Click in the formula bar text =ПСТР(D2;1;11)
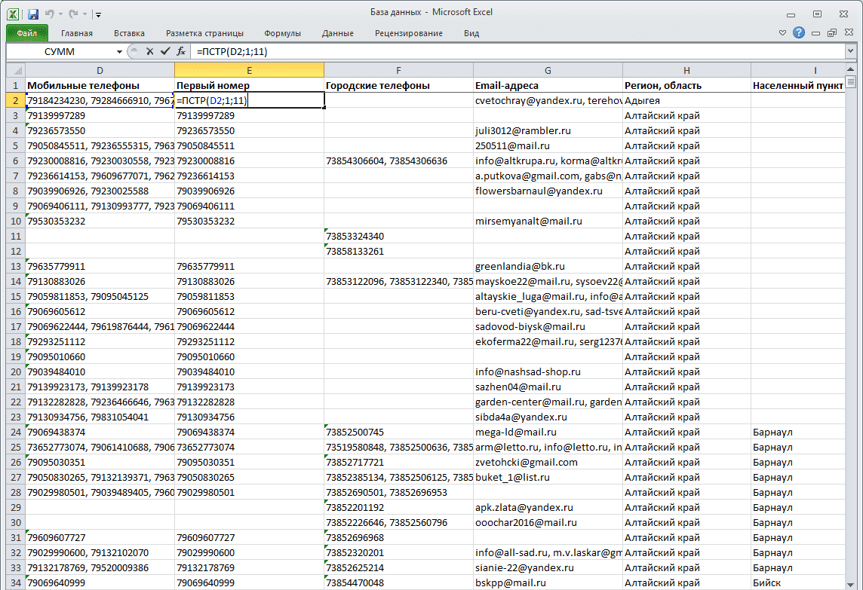 point(232,52)
